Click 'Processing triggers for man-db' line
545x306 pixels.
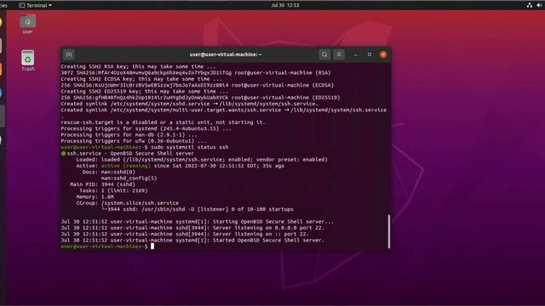pos(129,135)
